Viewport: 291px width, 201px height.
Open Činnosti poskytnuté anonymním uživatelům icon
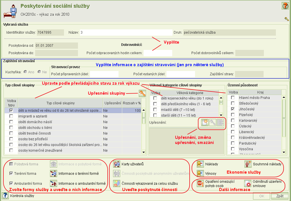(x=117, y=174)
